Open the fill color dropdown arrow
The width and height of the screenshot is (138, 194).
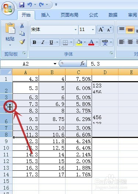[85, 42]
